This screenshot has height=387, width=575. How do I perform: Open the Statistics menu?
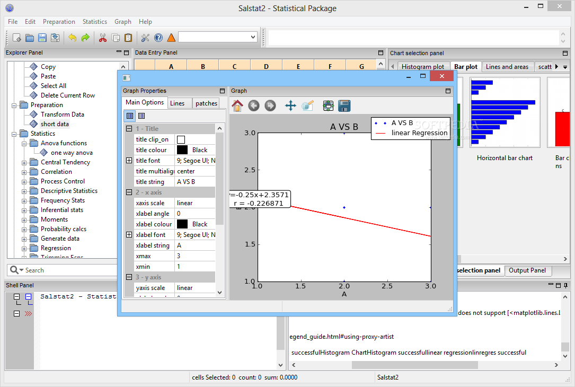95,22
